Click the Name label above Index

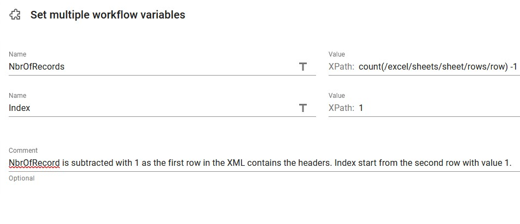(x=17, y=96)
